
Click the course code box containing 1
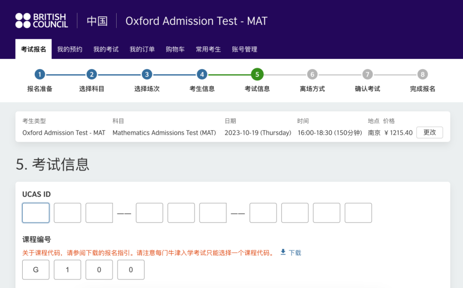[x=67, y=270]
